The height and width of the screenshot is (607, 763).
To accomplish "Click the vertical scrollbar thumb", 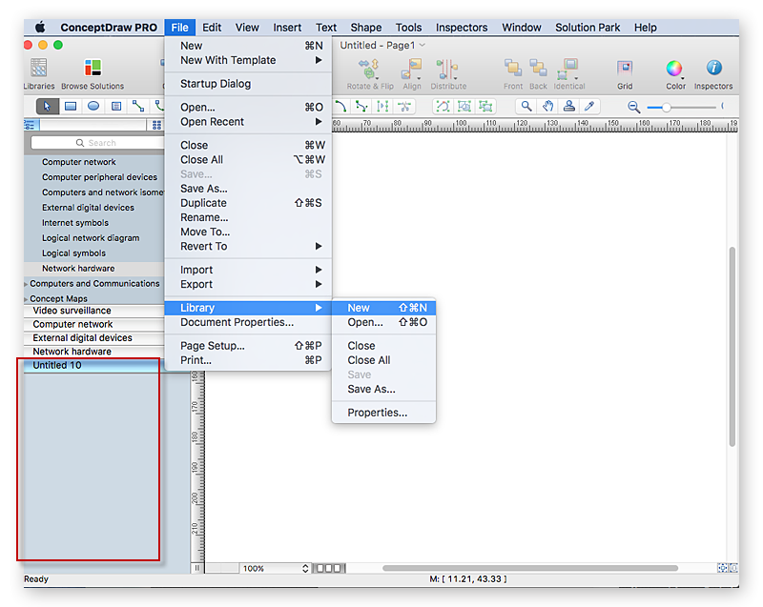I will tap(732, 347).
